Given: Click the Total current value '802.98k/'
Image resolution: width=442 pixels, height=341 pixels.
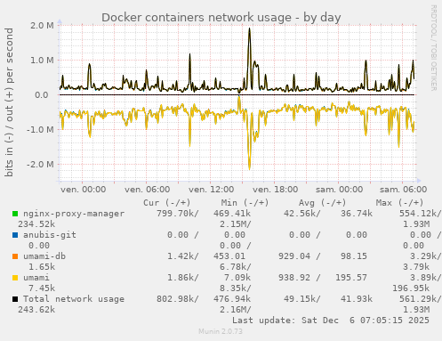Looking at the screenshot, I should (x=178, y=299).
